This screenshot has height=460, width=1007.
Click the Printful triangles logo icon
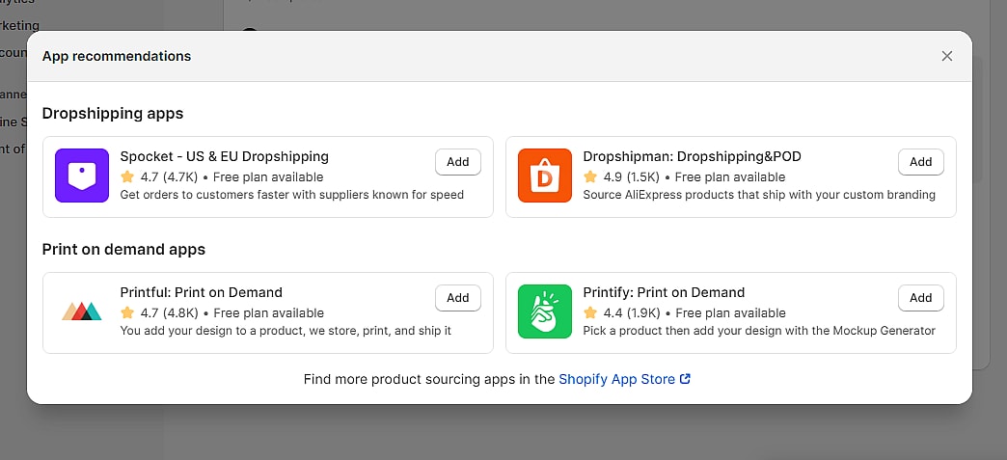[x=82, y=311]
